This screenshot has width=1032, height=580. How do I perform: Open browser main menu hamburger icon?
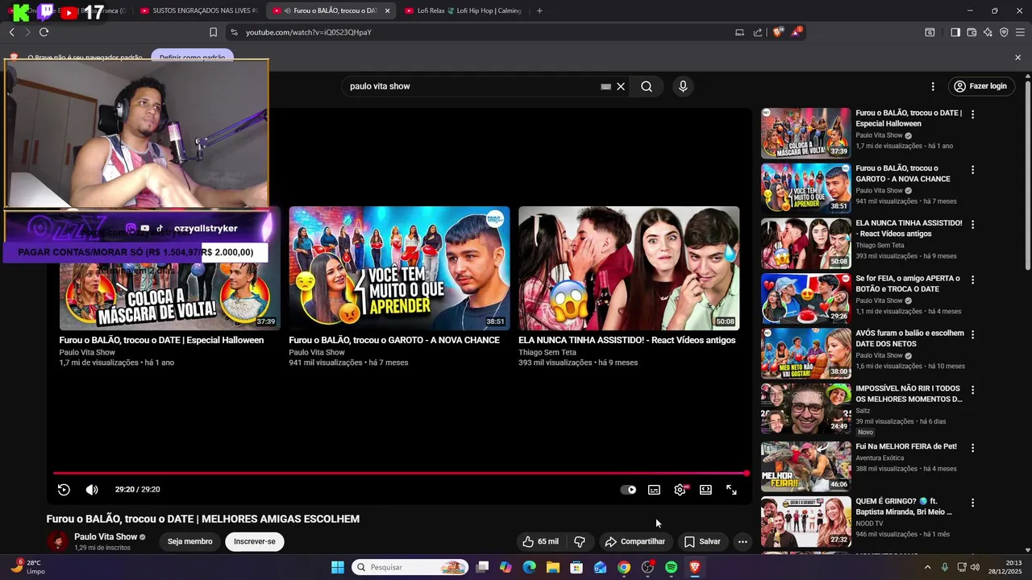click(1020, 32)
